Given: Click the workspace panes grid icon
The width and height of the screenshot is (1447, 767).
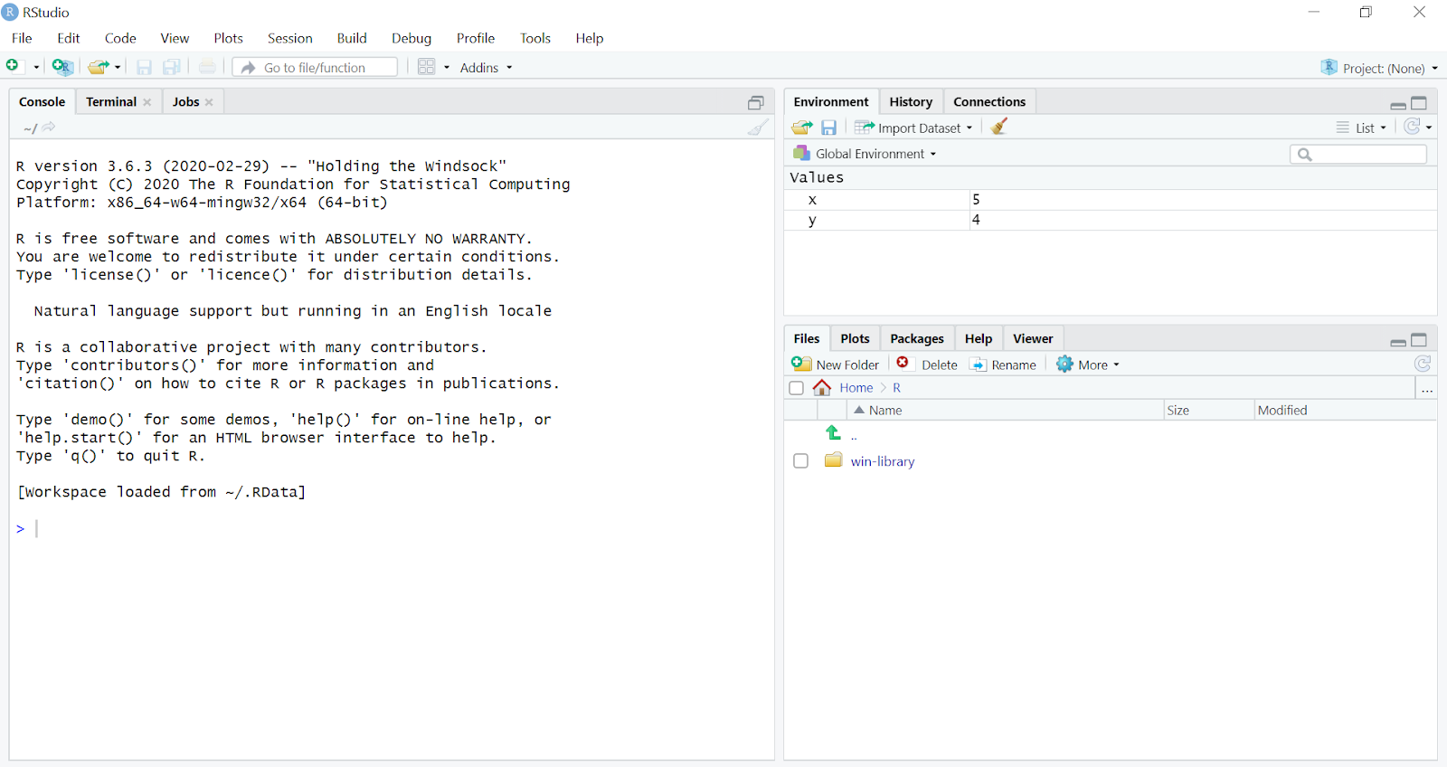Looking at the screenshot, I should [x=427, y=67].
